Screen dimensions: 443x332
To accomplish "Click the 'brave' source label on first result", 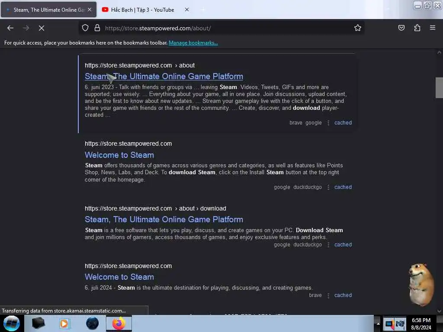I will pos(296,123).
